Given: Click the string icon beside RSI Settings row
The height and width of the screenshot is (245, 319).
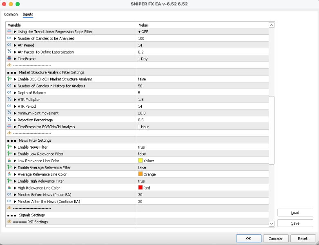Looking at the screenshot, I should click(9, 221).
